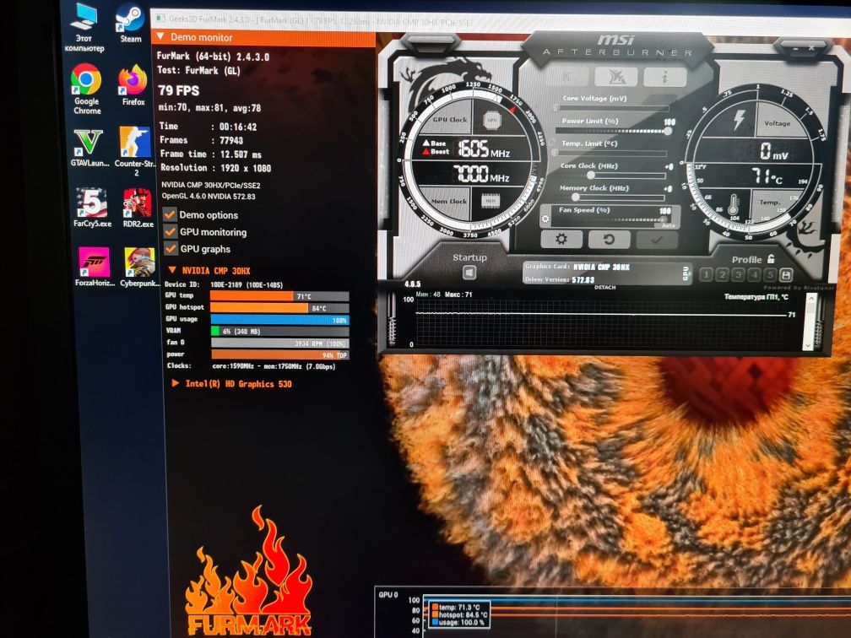Viewport: 851px width, 638px height.
Task: Select the Cyberpunk desktop shortcut
Action: point(139,267)
